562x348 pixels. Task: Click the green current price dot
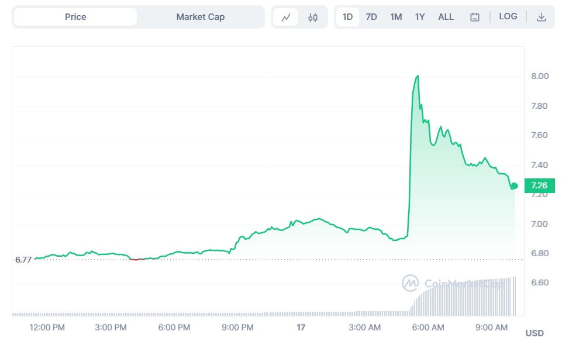point(514,186)
